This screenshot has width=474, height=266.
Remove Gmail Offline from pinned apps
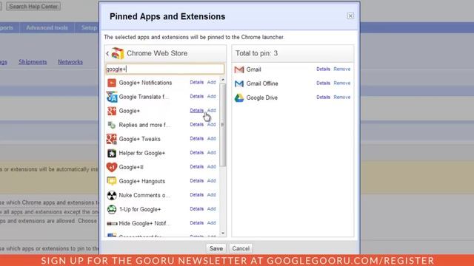tap(342, 83)
